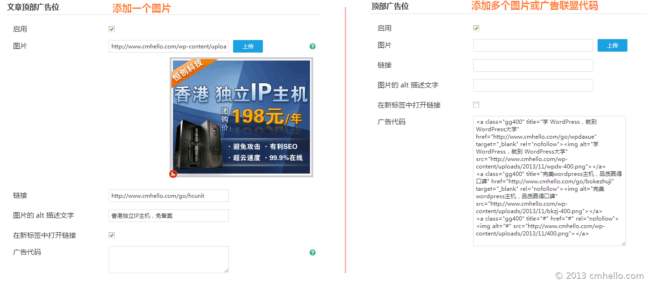The height and width of the screenshot is (282, 647).
Task: Click the green help icon beside left 广告代码 textarea
Action: pyautogui.click(x=312, y=253)
